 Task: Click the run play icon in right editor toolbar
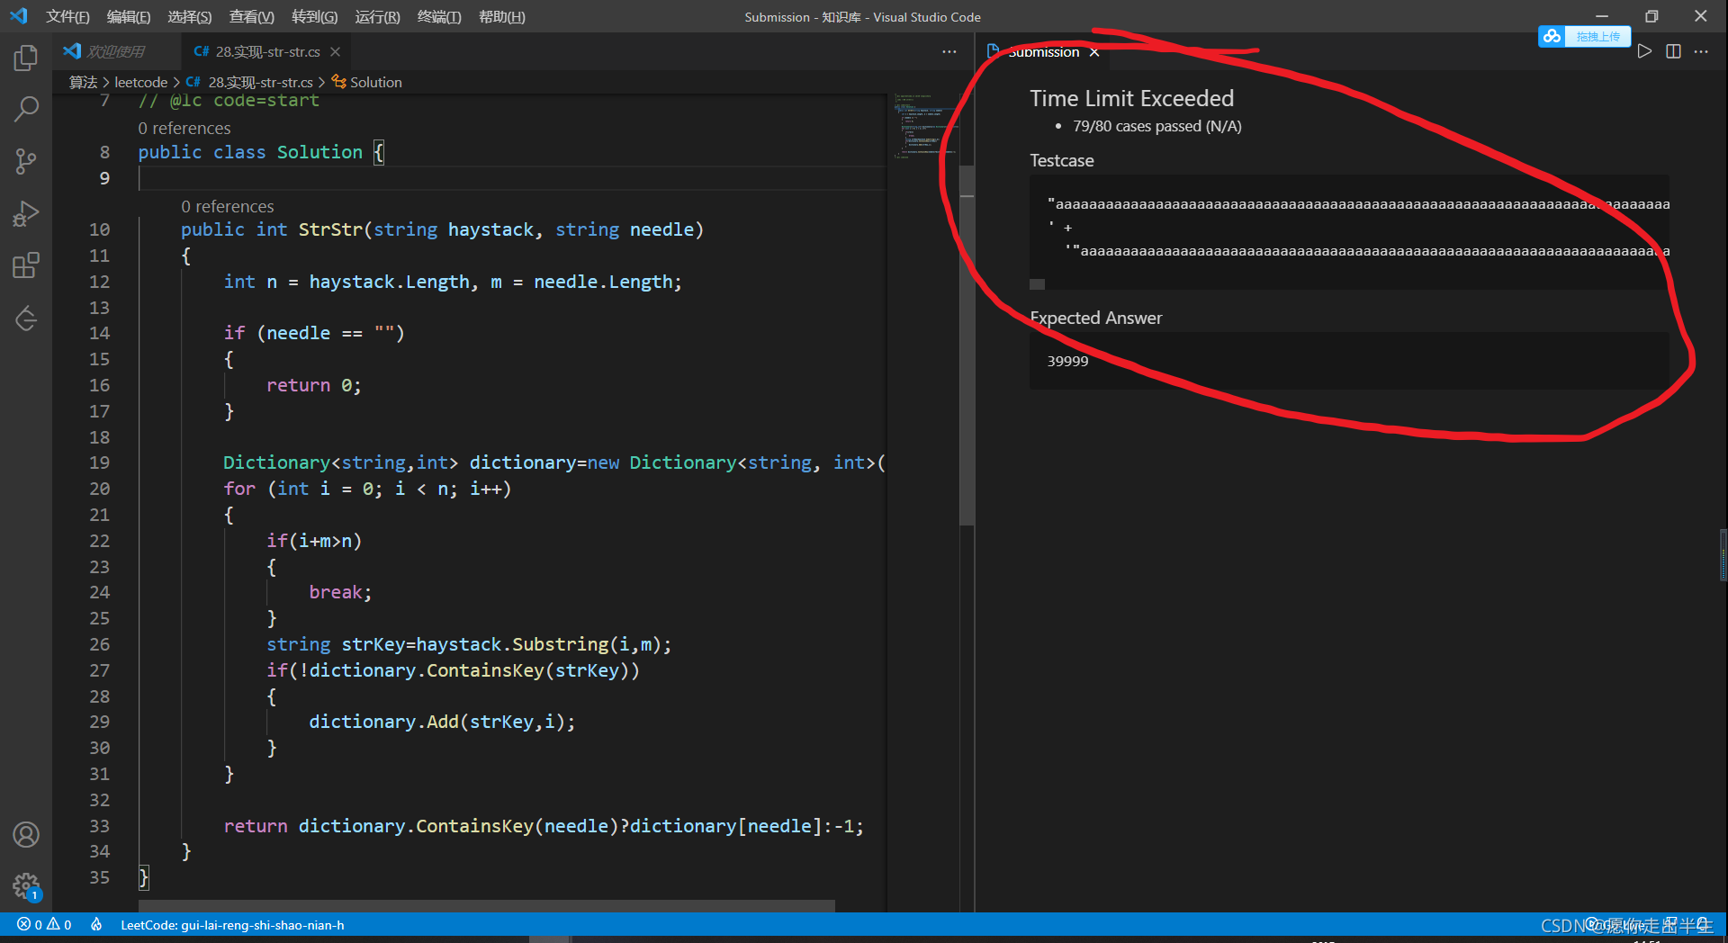tap(1644, 51)
